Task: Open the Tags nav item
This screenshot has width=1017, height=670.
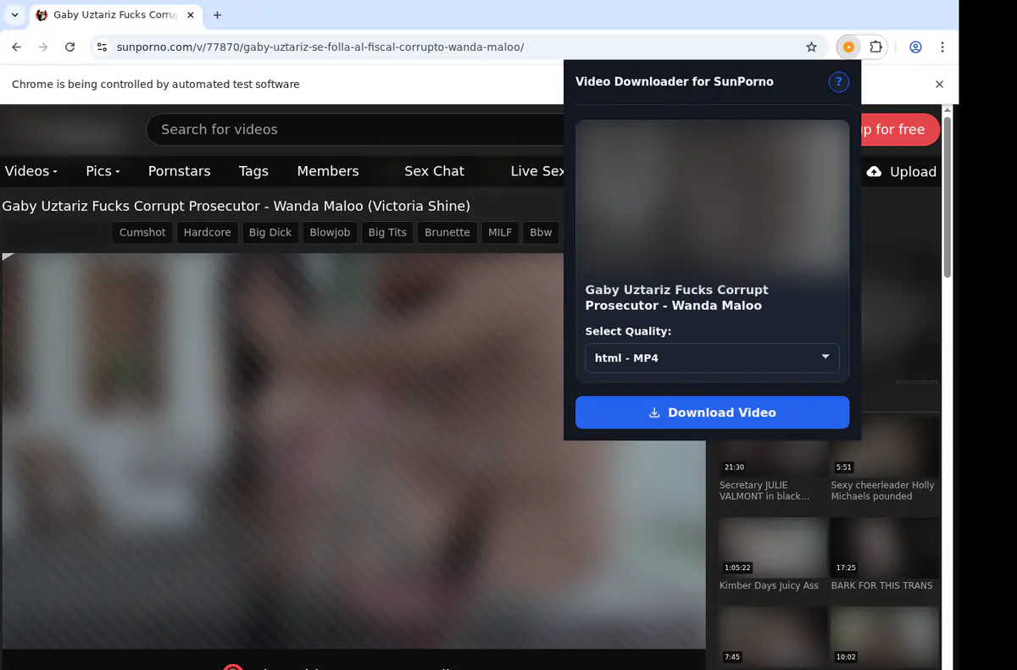Action: (x=253, y=171)
